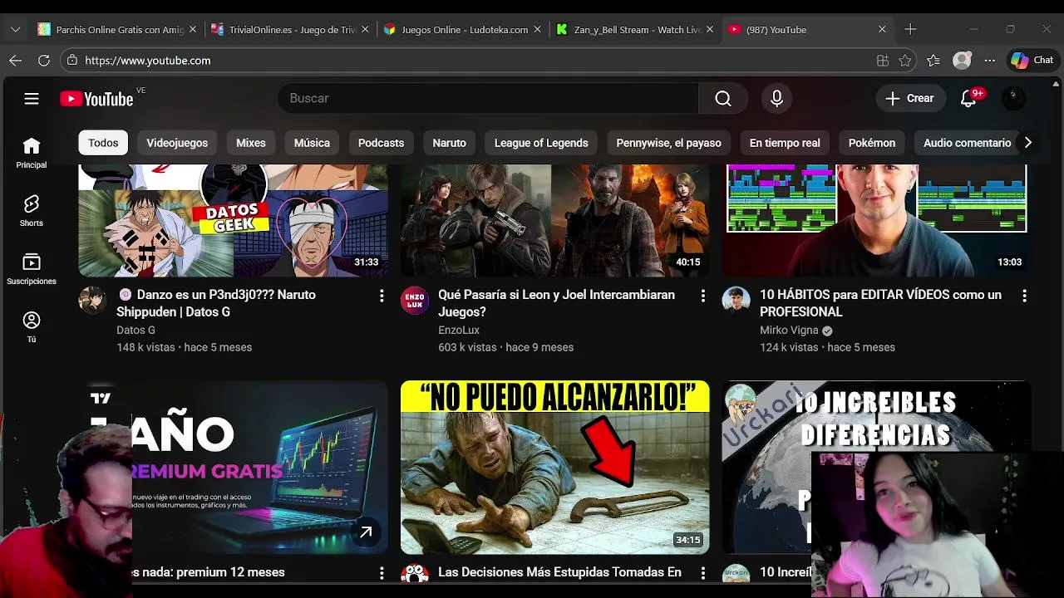Open Mirko Vigna channel name link
1064x598 pixels.
[x=789, y=331]
